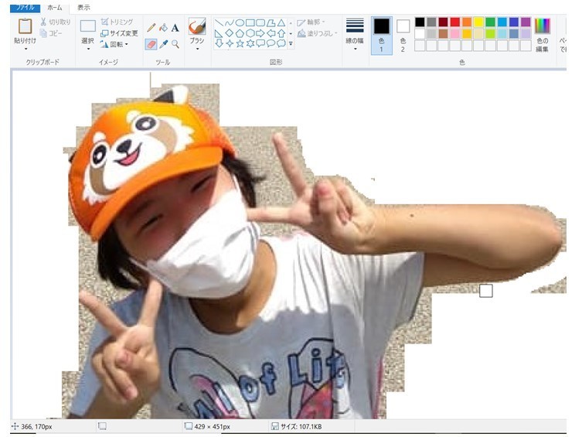Choose the Left arrow shape
The image size is (582, 437).
pyautogui.click(x=271, y=33)
